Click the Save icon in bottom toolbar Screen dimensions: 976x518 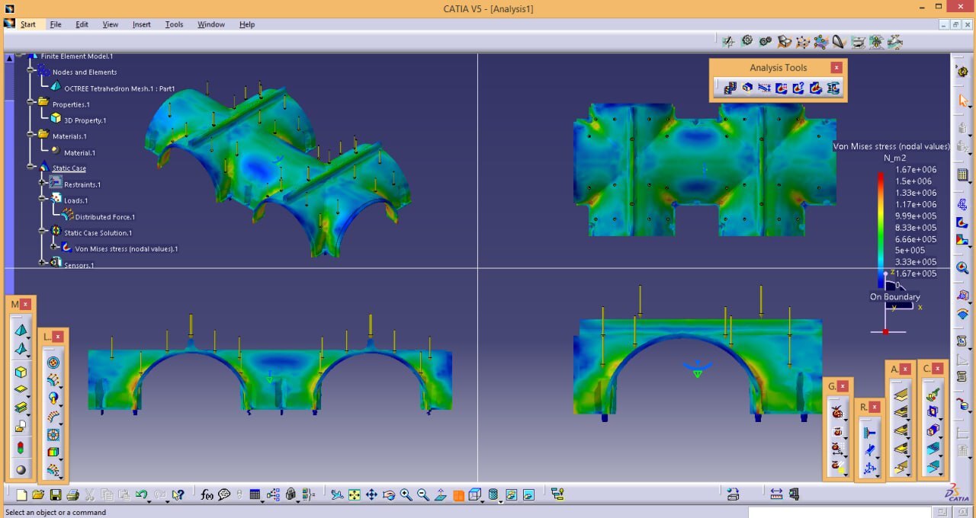(x=56, y=495)
